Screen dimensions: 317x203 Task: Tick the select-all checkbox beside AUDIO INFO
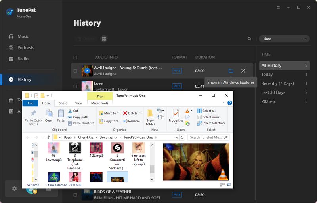pos(75,57)
